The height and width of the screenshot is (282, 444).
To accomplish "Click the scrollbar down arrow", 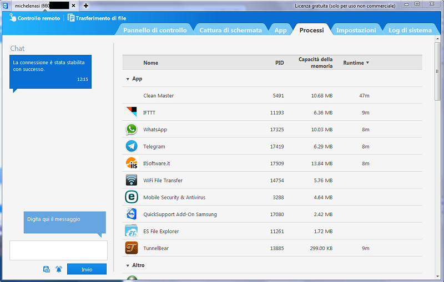I will pyautogui.click(x=437, y=276).
